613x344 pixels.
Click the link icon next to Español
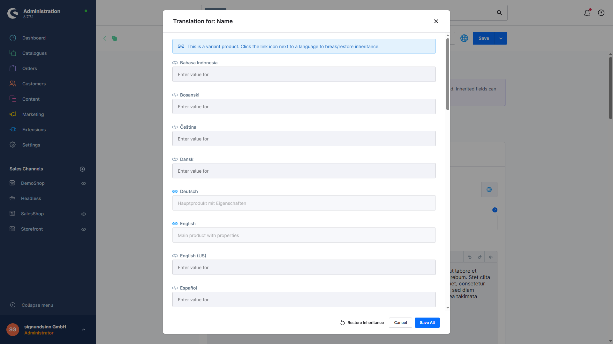pyautogui.click(x=175, y=288)
